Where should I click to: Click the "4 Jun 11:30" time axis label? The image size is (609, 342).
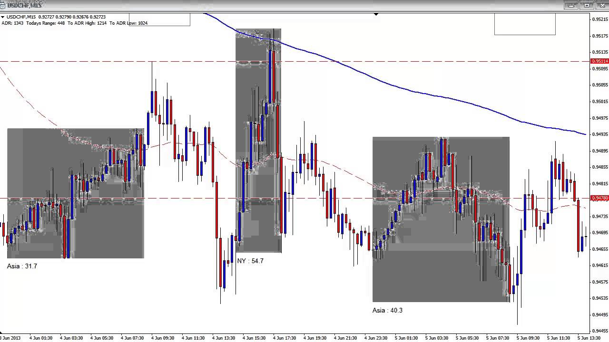point(193,338)
